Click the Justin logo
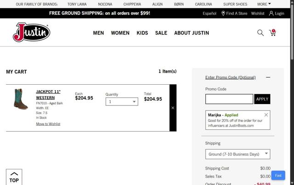The height and width of the screenshot is (185, 294). [x=32, y=32]
